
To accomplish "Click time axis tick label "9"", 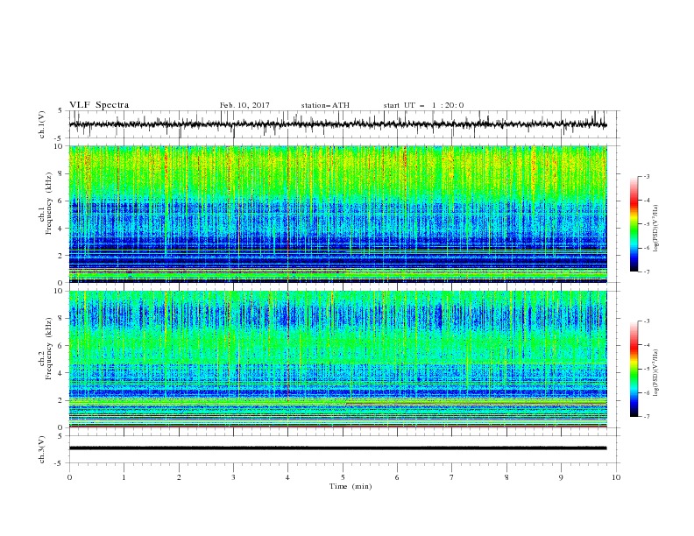I will tap(561, 477).
